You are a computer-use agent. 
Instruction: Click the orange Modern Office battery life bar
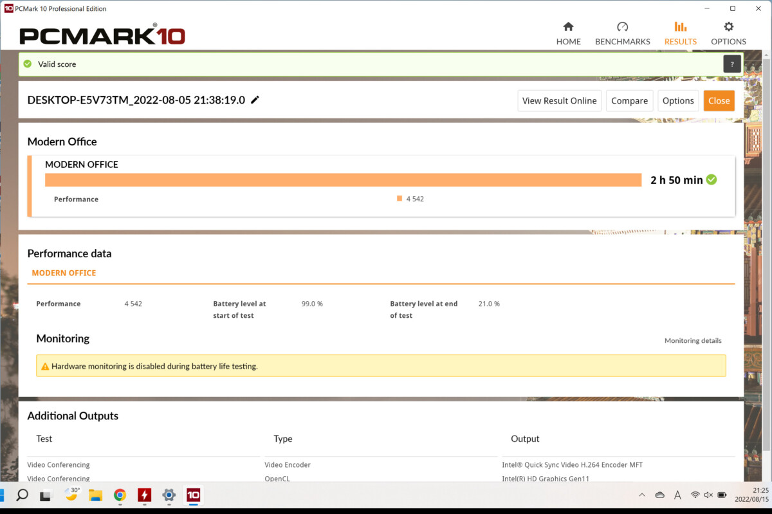click(x=344, y=180)
